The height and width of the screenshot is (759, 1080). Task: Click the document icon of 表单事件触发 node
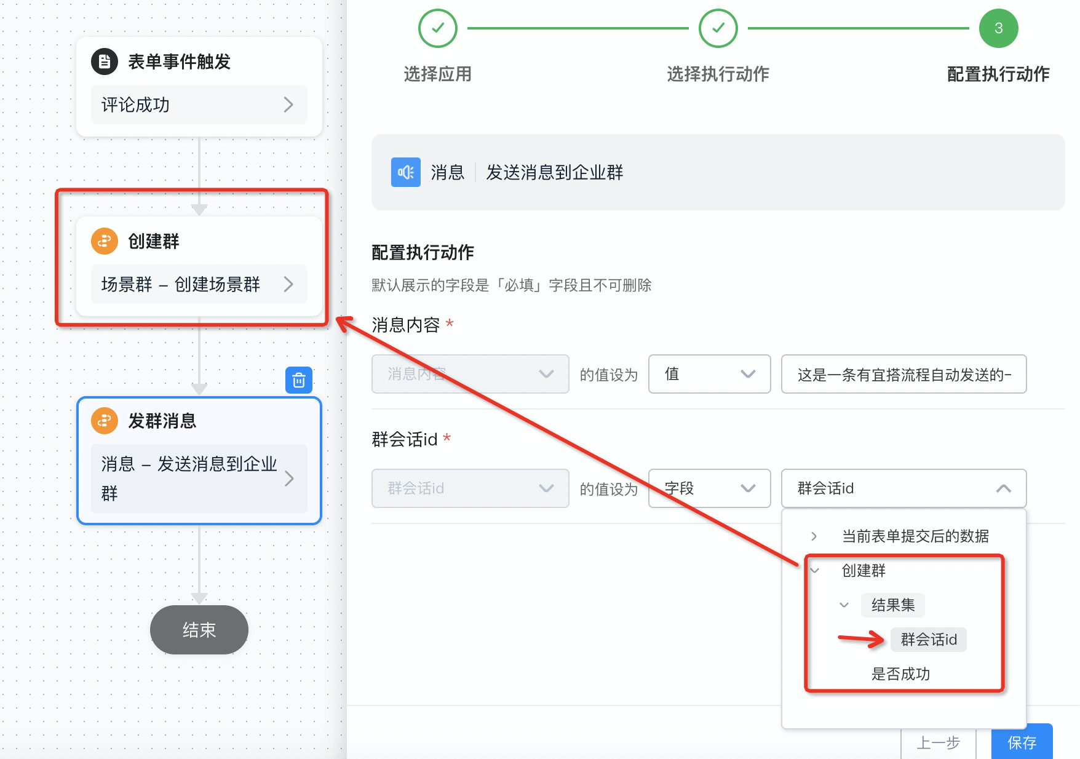pos(105,62)
